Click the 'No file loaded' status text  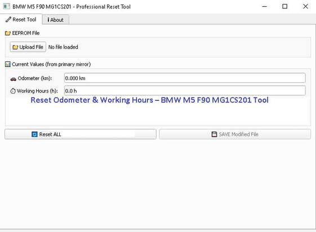click(63, 47)
